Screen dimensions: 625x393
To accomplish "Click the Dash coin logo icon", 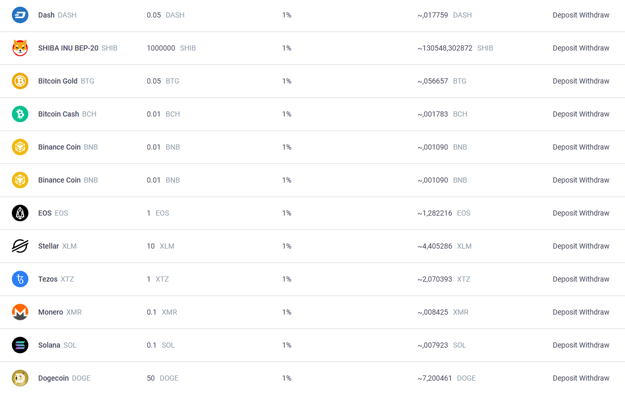I will [x=20, y=15].
